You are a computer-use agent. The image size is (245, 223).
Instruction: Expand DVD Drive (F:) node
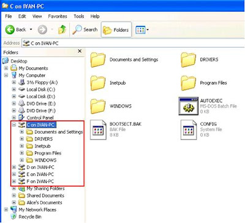pyautogui.click(x=14, y=110)
